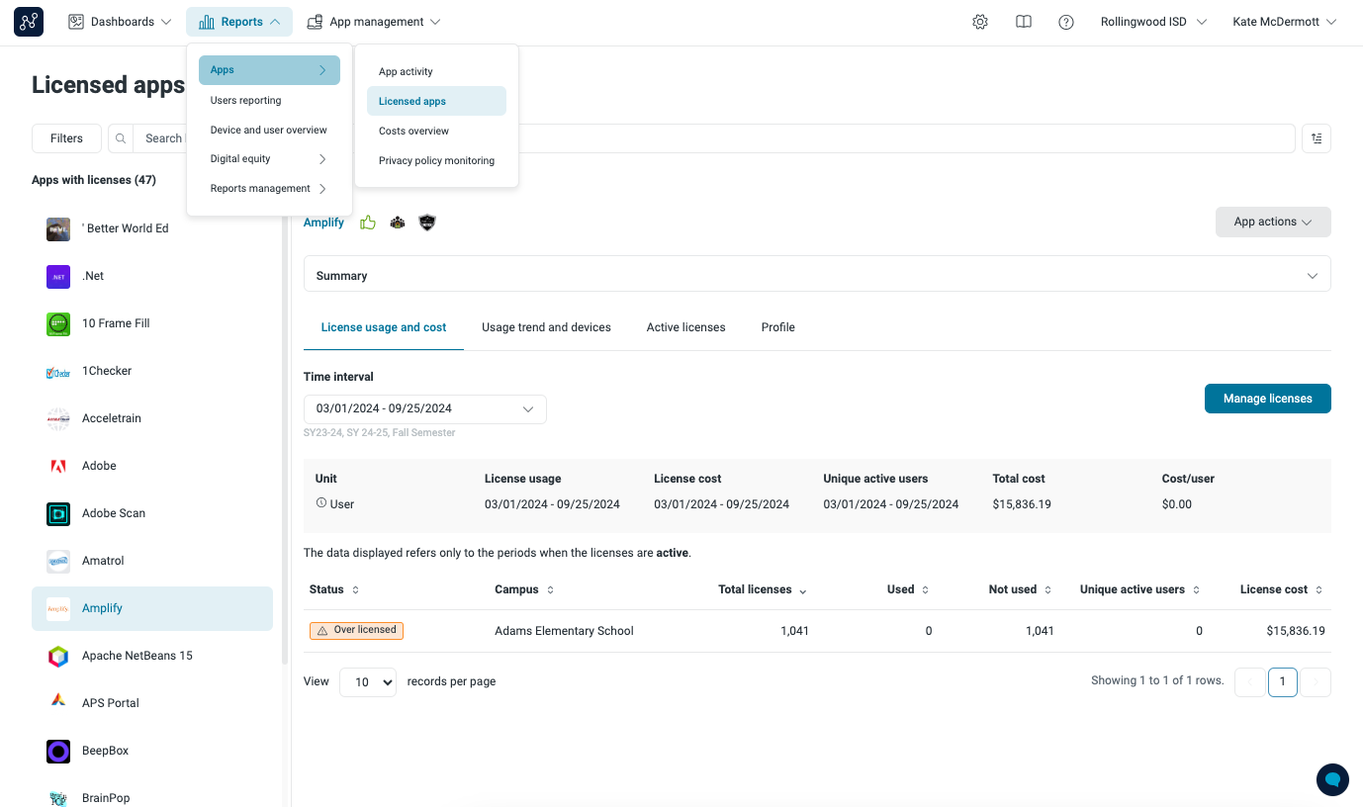Open the Amplify app title link

[x=324, y=223]
